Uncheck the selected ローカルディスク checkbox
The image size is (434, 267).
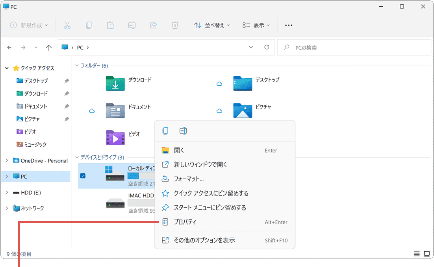(82, 176)
